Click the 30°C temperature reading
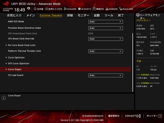The height and width of the screenshot is (123, 164). tap(152, 29)
